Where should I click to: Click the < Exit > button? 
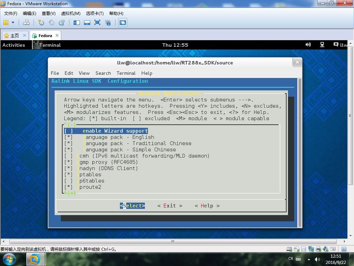point(170,206)
